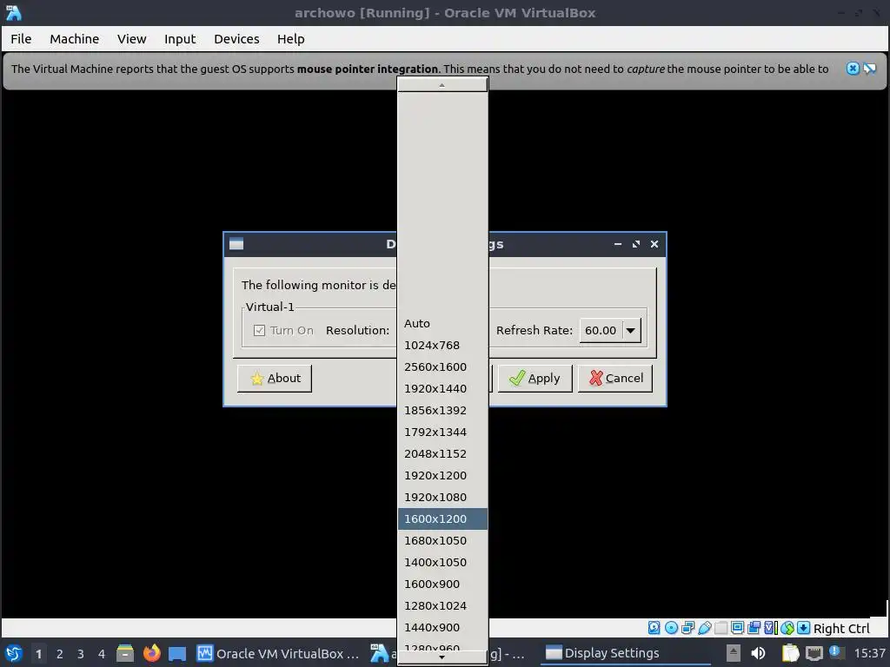Click the keyboard capture arrow icon
The image size is (890, 667).
coord(804,628)
